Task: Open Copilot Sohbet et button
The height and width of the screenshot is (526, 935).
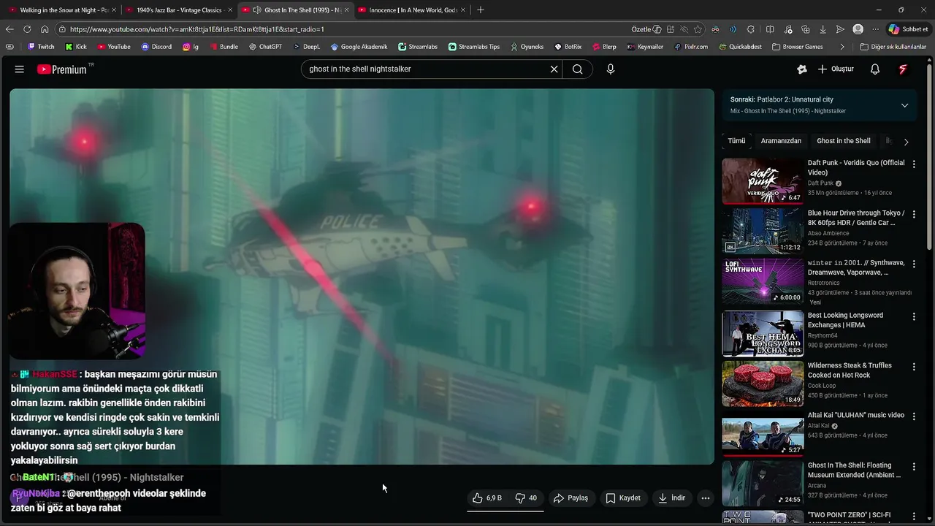Action: pyautogui.click(x=908, y=29)
